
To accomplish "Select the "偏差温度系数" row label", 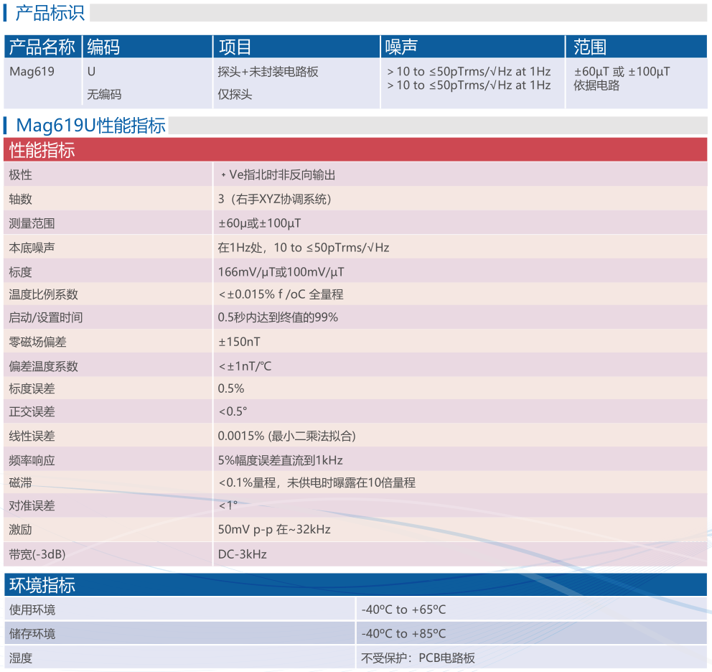I will (44, 366).
